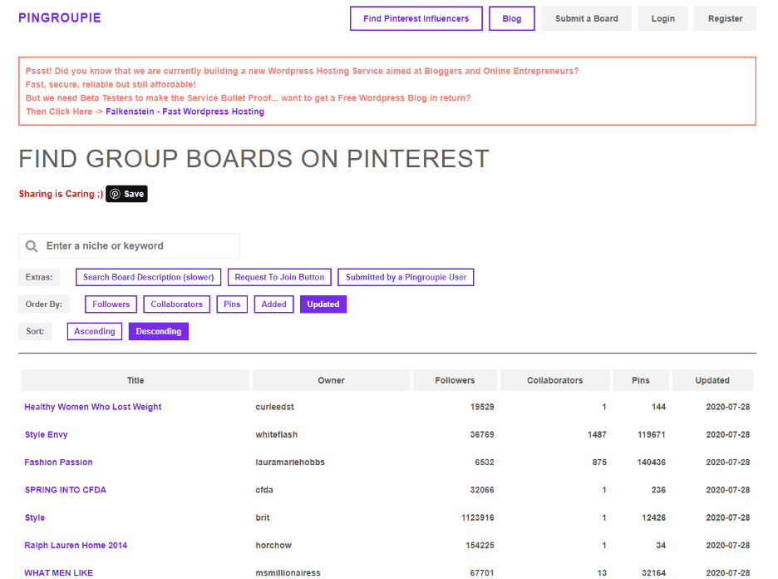
Task: Click the PINGROUPIE logo
Action: point(58,17)
